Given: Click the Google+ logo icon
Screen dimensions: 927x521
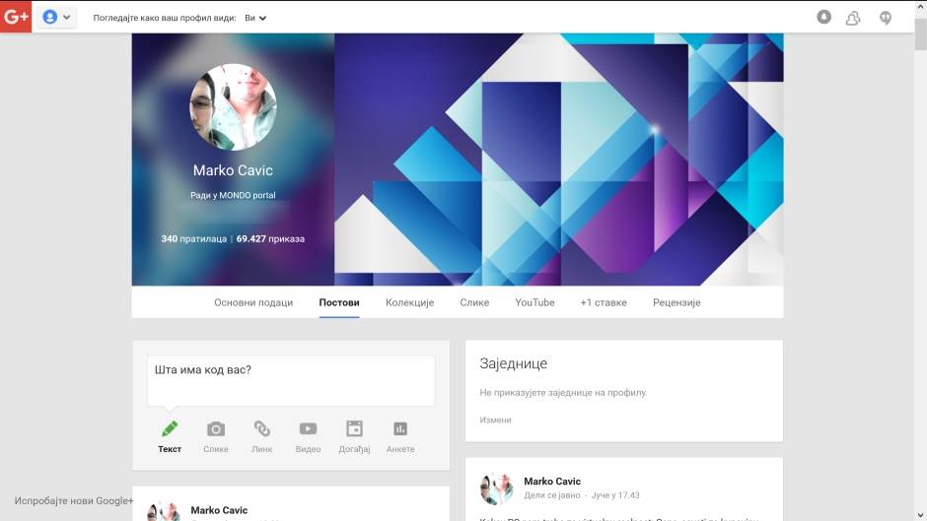Looking at the screenshot, I should coord(16,17).
